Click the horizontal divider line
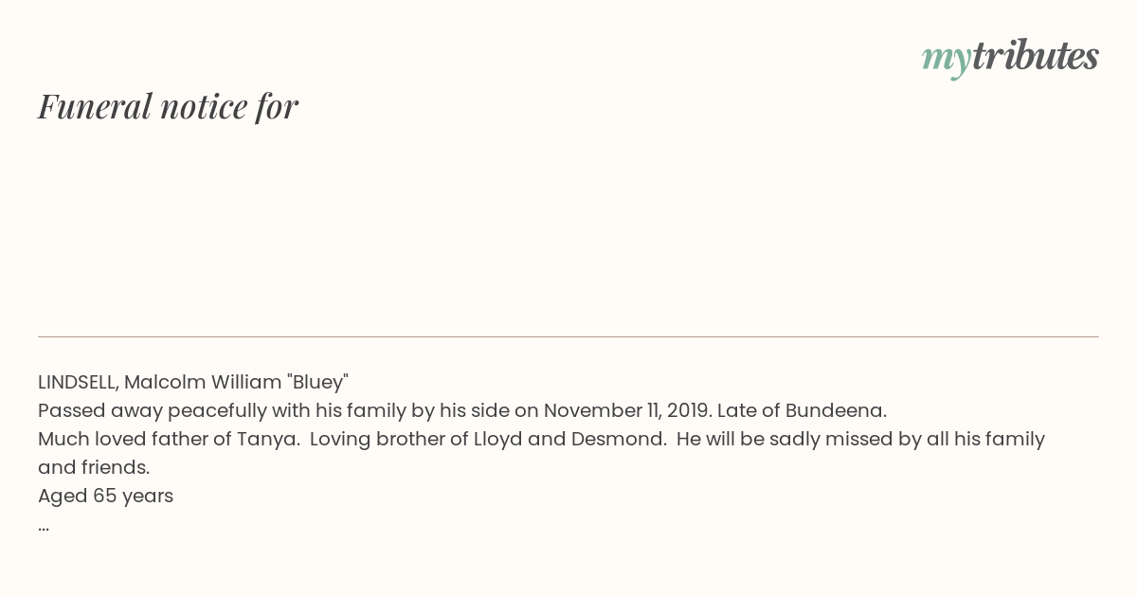1137x597 pixels. [568, 336]
